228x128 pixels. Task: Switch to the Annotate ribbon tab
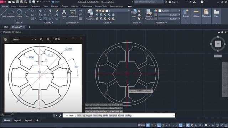pyautogui.click(x=23, y=6)
